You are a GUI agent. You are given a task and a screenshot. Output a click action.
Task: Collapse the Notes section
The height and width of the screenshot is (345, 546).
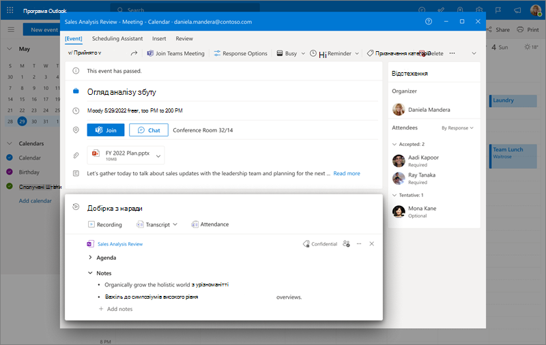(90, 273)
